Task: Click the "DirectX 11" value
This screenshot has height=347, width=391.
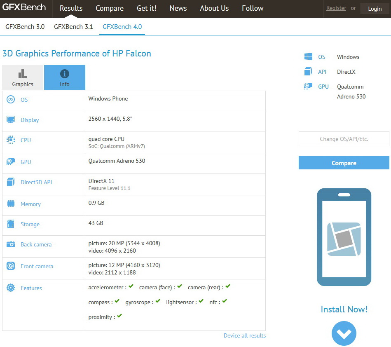Action: tap(101, 181)
